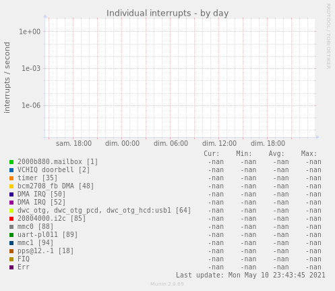Click the orange timer [35] legend swatch
The height and width of the screenshot is (291, 335).
click(x=11, y=178)
